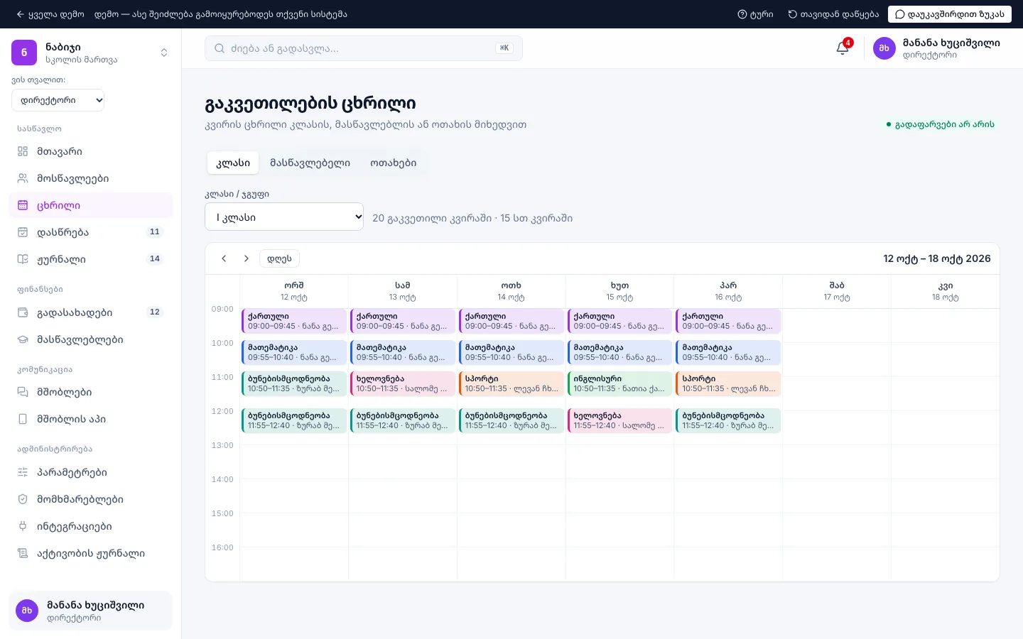The height and width of the screenshot is (639, 1023).
Task: Click the მთავარი dashboard icon in sidebar
Action: [x=23, y=151]
